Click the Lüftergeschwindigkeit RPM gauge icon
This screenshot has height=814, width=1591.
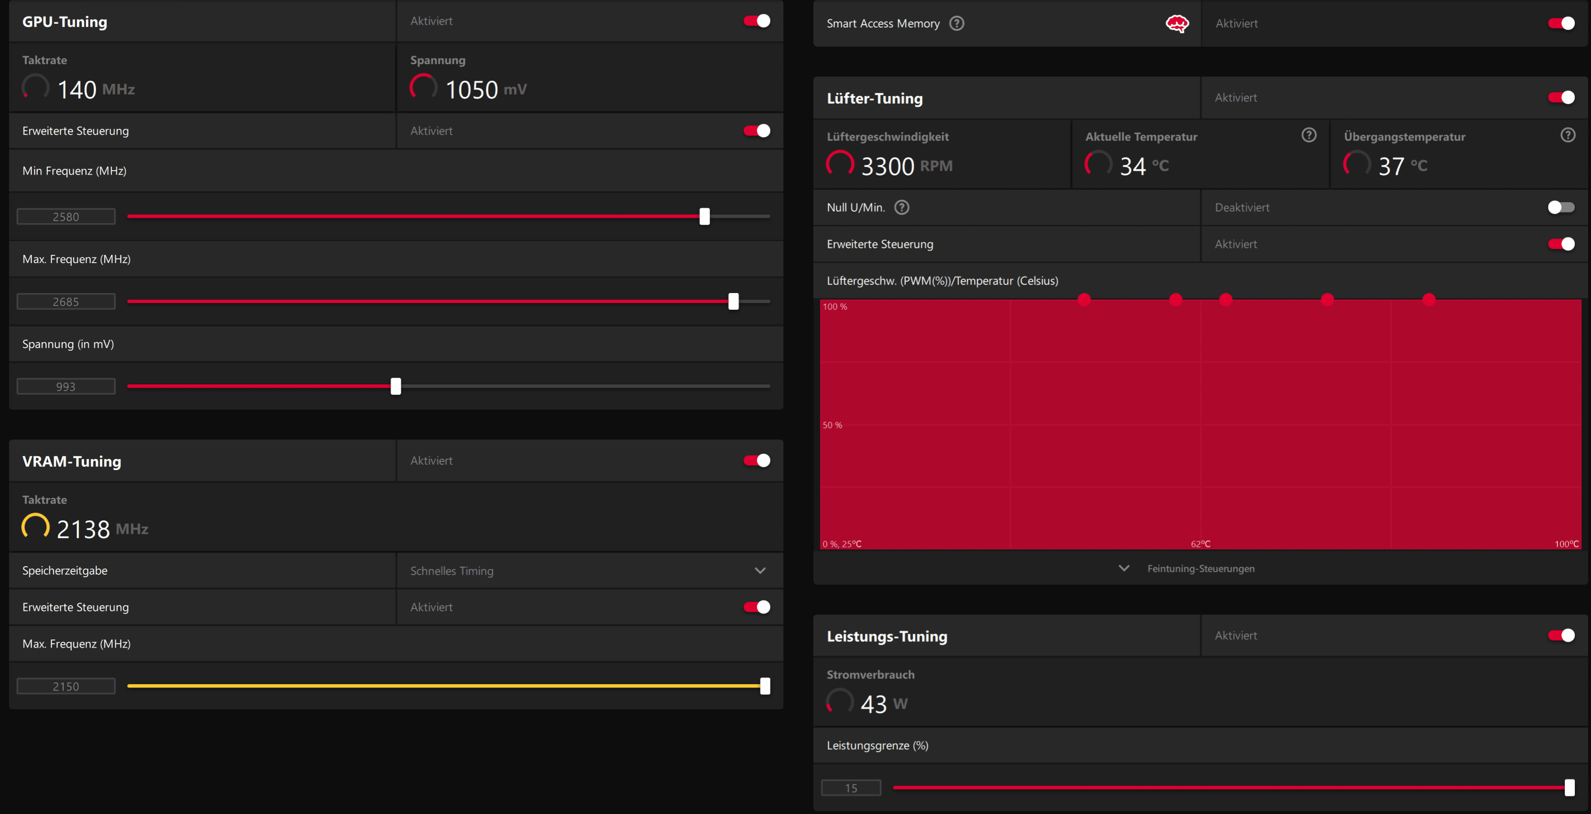[x=840, y=164]
